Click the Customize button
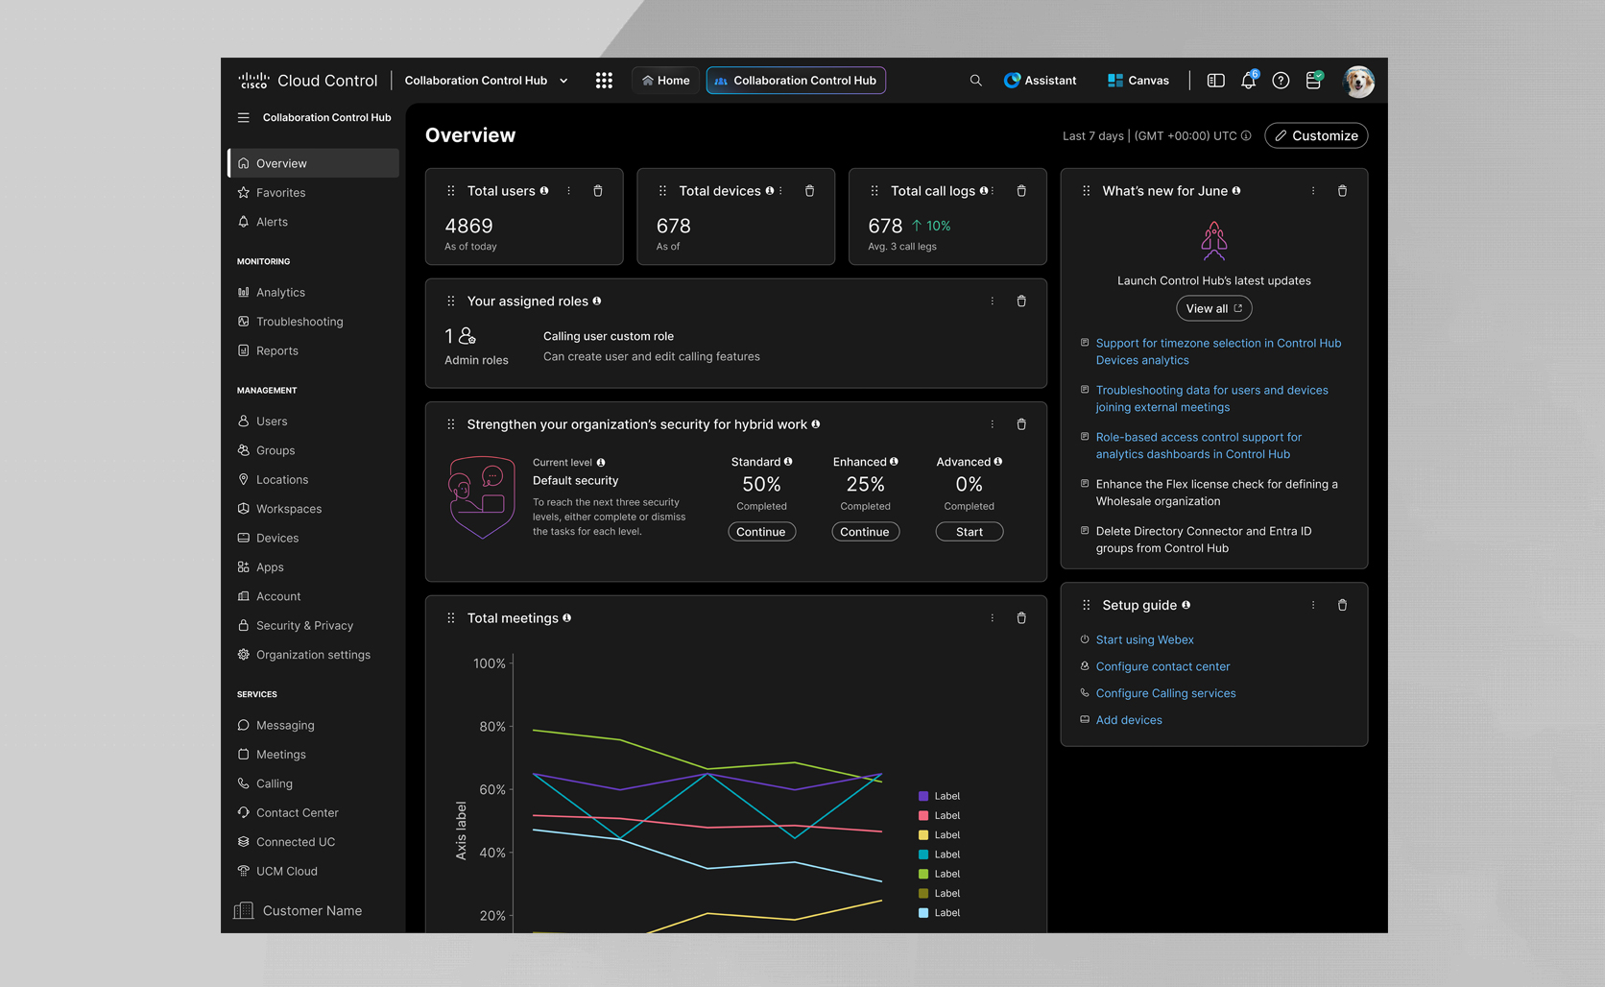Image resolution: width=1605 pixels, height=987 pixels. [1316, 135]
